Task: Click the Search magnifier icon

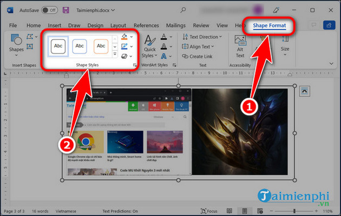Action: (183, 10)
